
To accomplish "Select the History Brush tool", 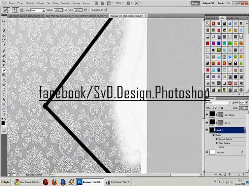I will (x=4, y=65).
